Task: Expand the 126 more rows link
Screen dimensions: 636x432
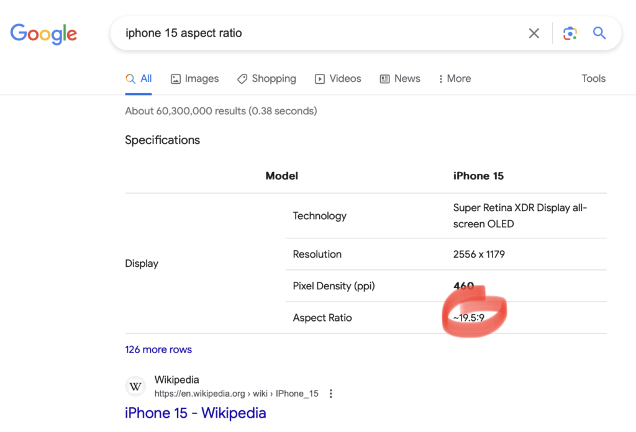Action: coord(158,349)
